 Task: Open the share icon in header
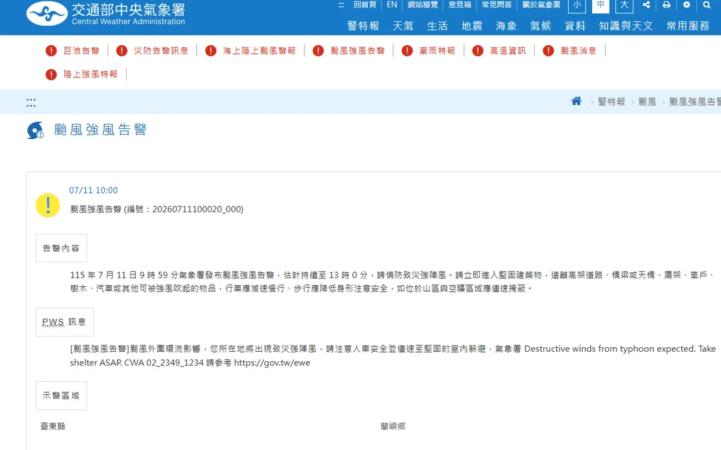coord(646,5)
